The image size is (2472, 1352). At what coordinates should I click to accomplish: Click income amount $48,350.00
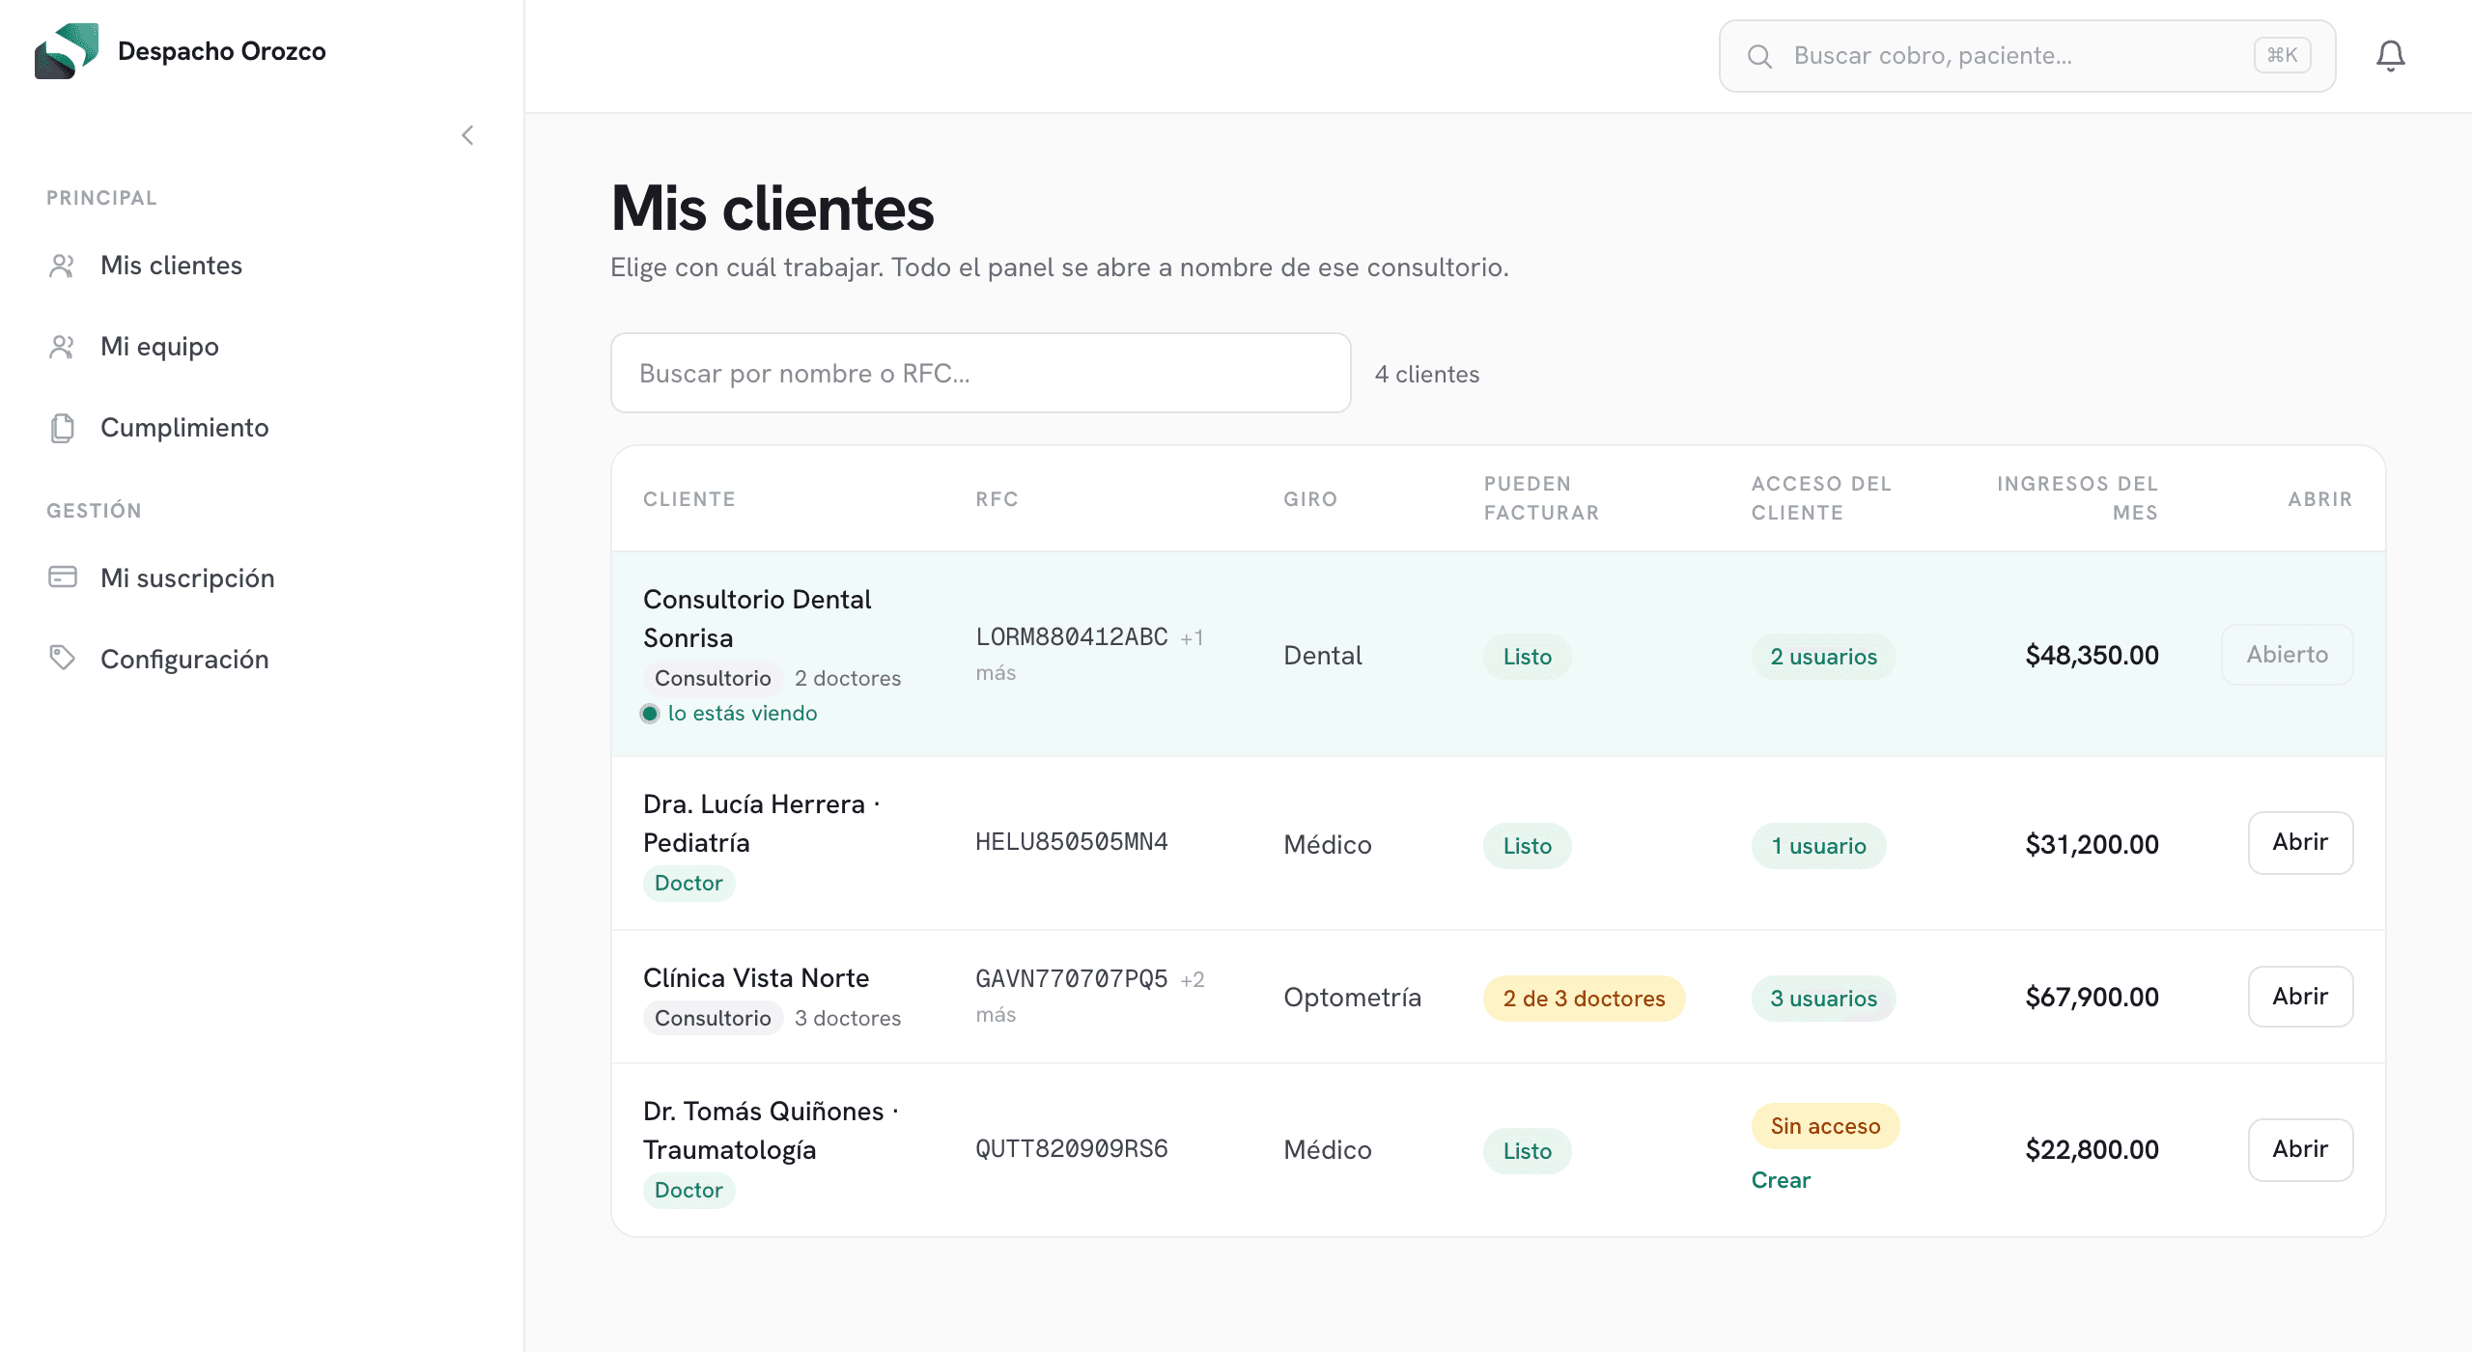coord(2092,656)
